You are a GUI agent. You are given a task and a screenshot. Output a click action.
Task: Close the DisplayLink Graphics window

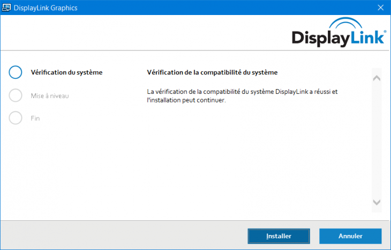[380, 8]
